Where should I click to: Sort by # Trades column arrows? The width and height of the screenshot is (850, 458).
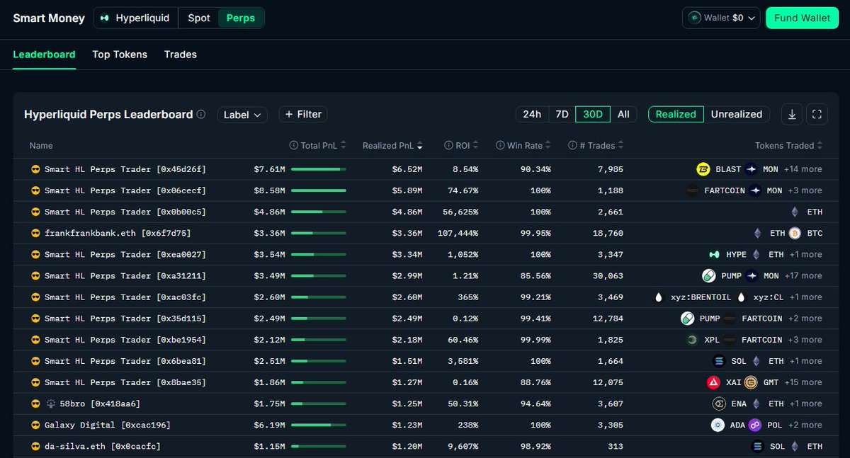coord(621,145)
